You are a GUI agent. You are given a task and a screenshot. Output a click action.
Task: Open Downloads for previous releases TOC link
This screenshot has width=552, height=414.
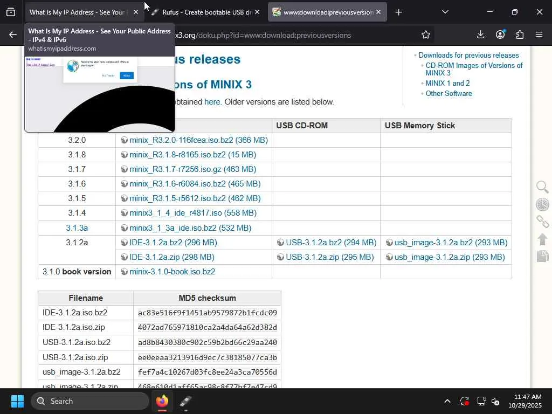468,56
